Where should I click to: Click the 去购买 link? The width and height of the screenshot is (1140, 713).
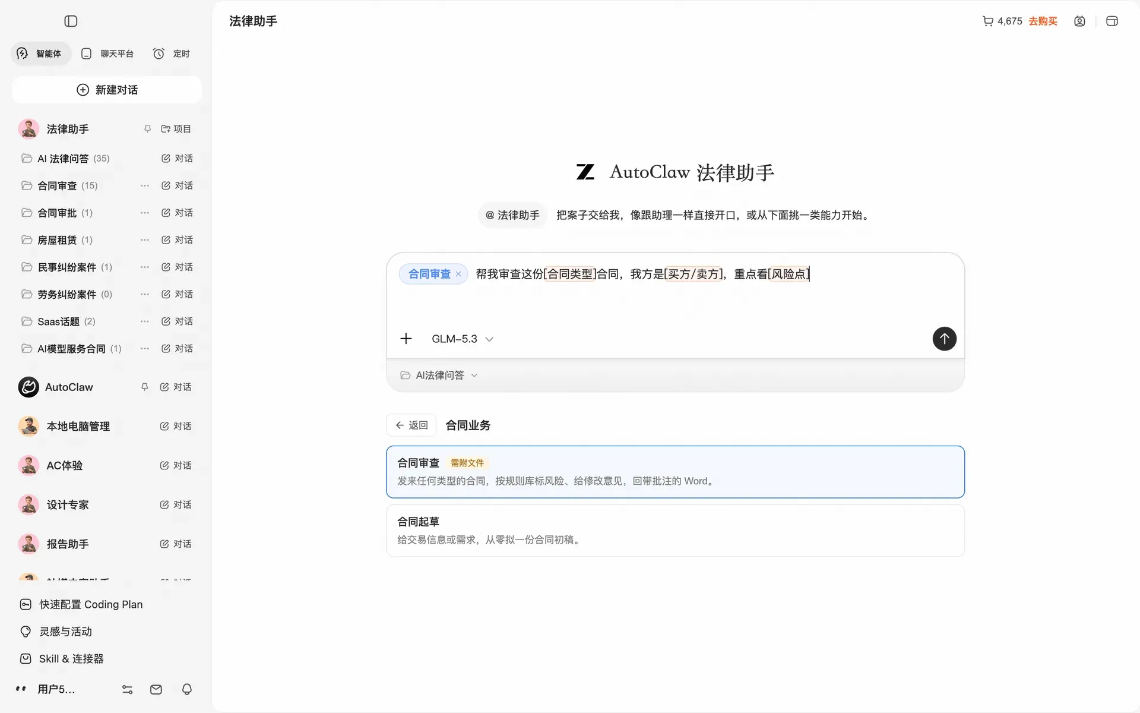(x=1043, y=21)
